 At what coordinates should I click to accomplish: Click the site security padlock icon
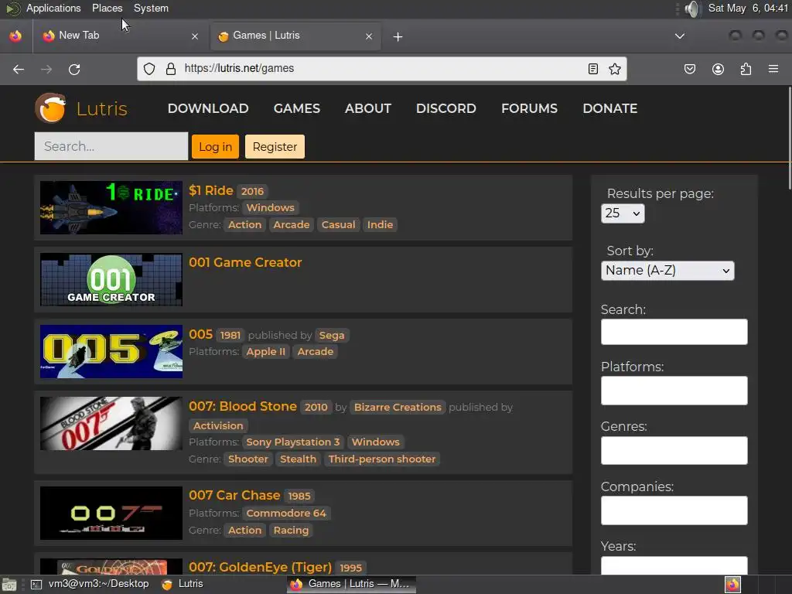point(171,69)
